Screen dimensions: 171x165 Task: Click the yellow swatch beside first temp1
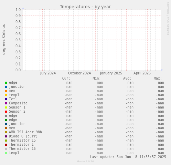point(6,95)
